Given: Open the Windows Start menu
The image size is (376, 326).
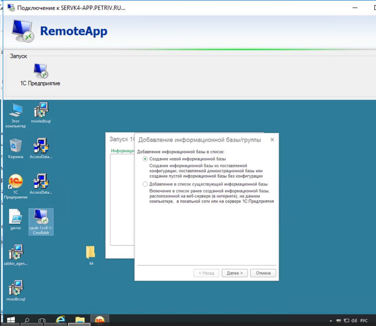Looking at the screenshot, I should tap(11, 320).
